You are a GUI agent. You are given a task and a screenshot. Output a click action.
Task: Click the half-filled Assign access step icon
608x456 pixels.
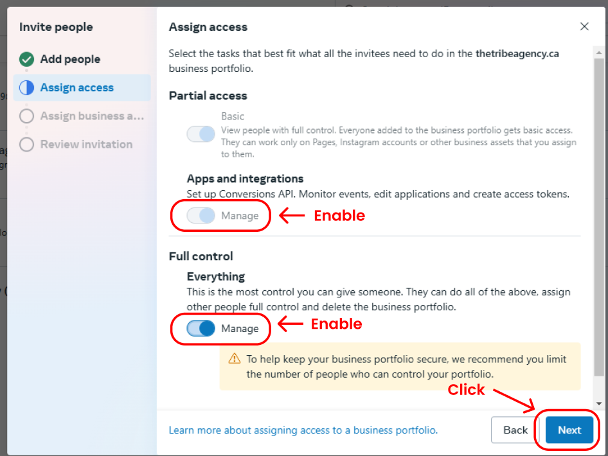[26, 88]
